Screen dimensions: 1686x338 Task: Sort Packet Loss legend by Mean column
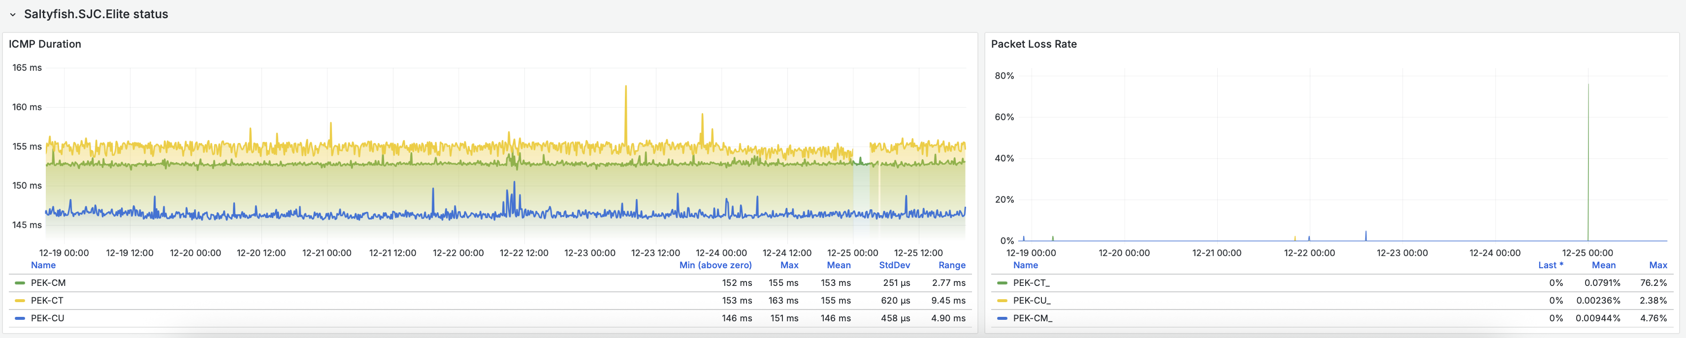pos(1603,265)
